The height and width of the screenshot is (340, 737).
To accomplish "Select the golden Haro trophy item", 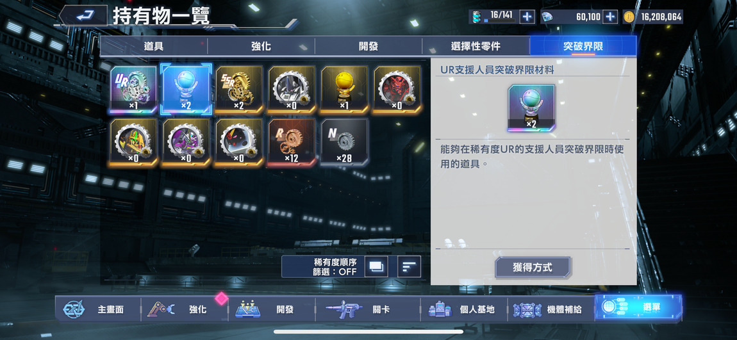I will (x=344, y=90).
